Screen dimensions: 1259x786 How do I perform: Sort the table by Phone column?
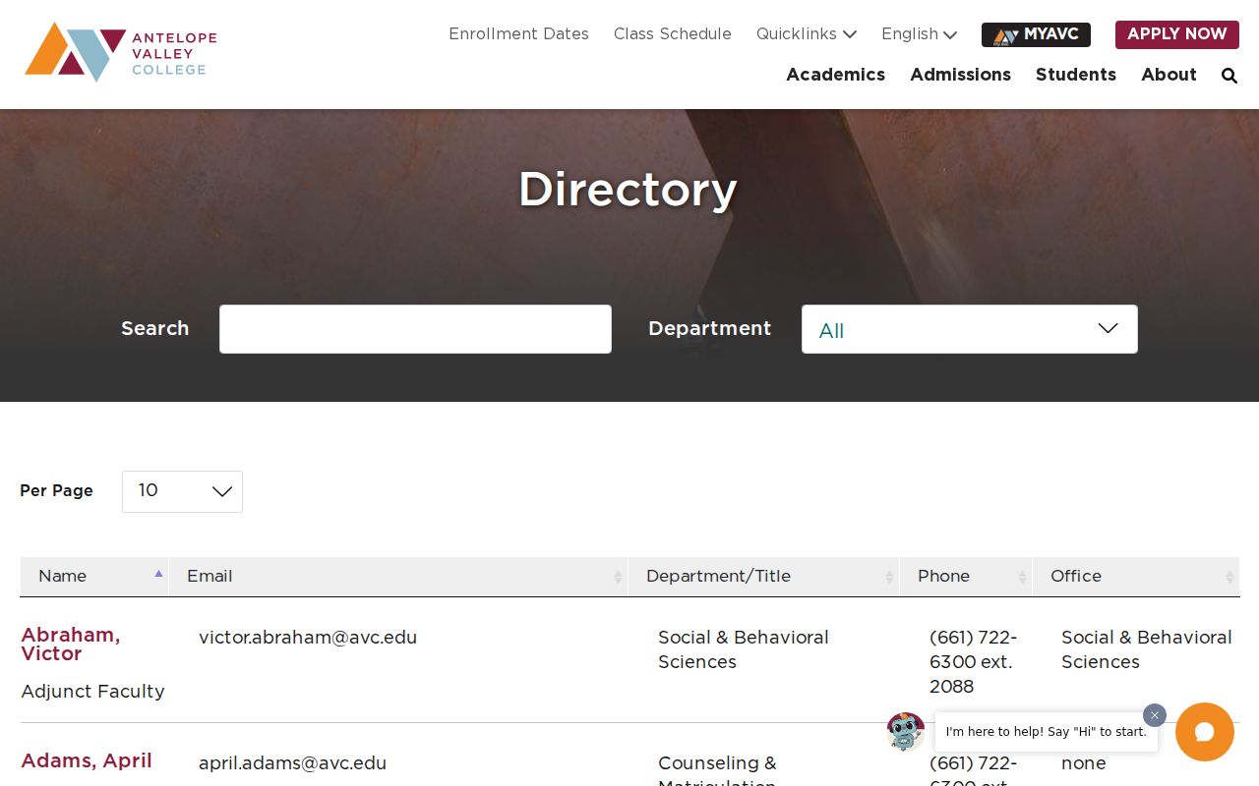tap(966, 577)
